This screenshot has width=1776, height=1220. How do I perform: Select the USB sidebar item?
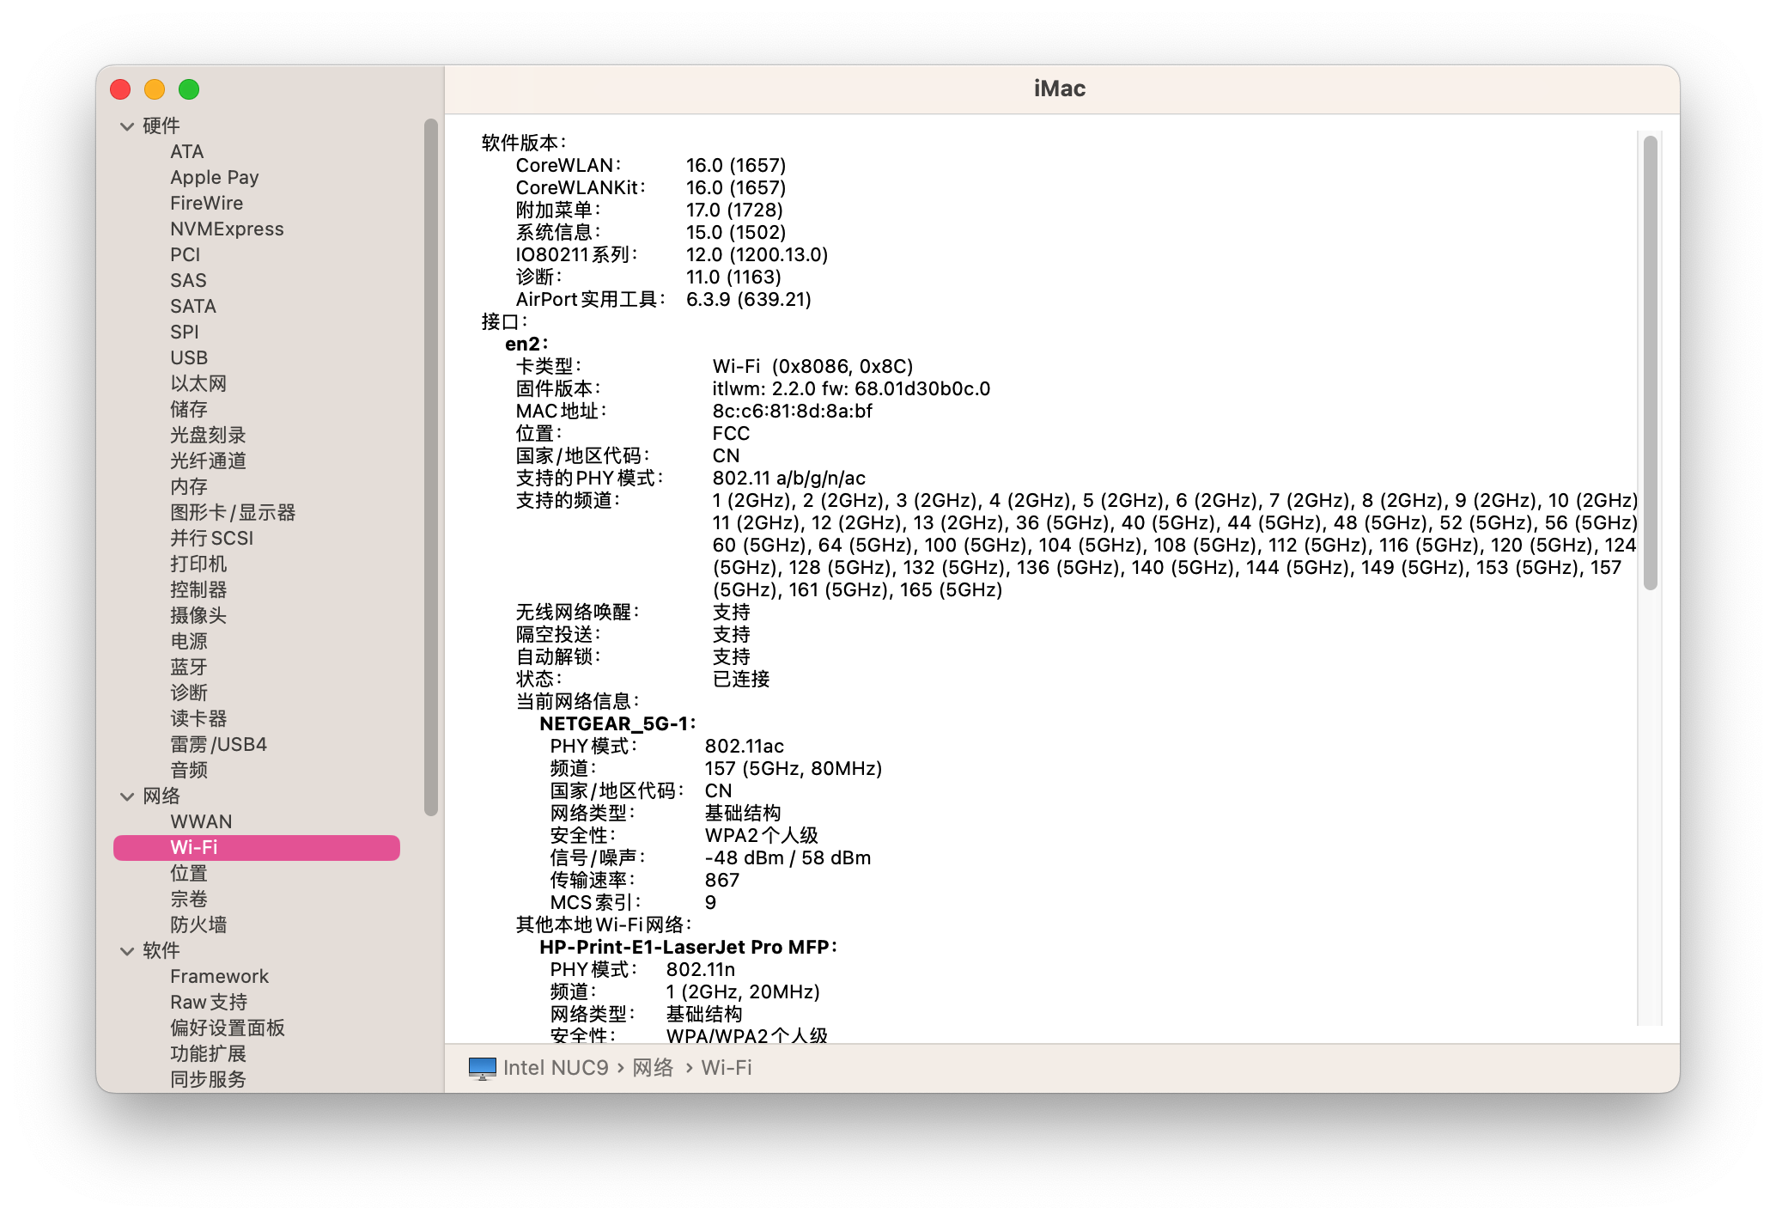point(189,358)
